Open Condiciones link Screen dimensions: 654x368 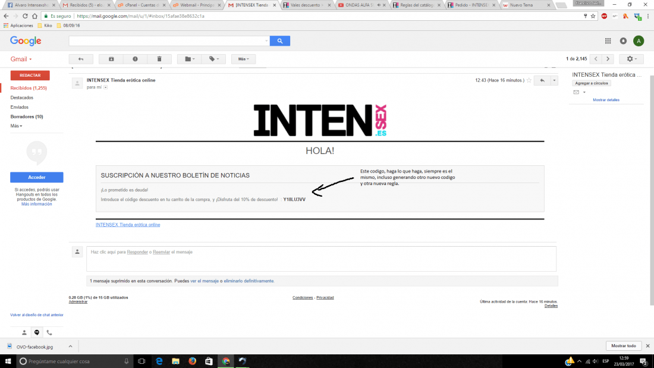point(303,297)
